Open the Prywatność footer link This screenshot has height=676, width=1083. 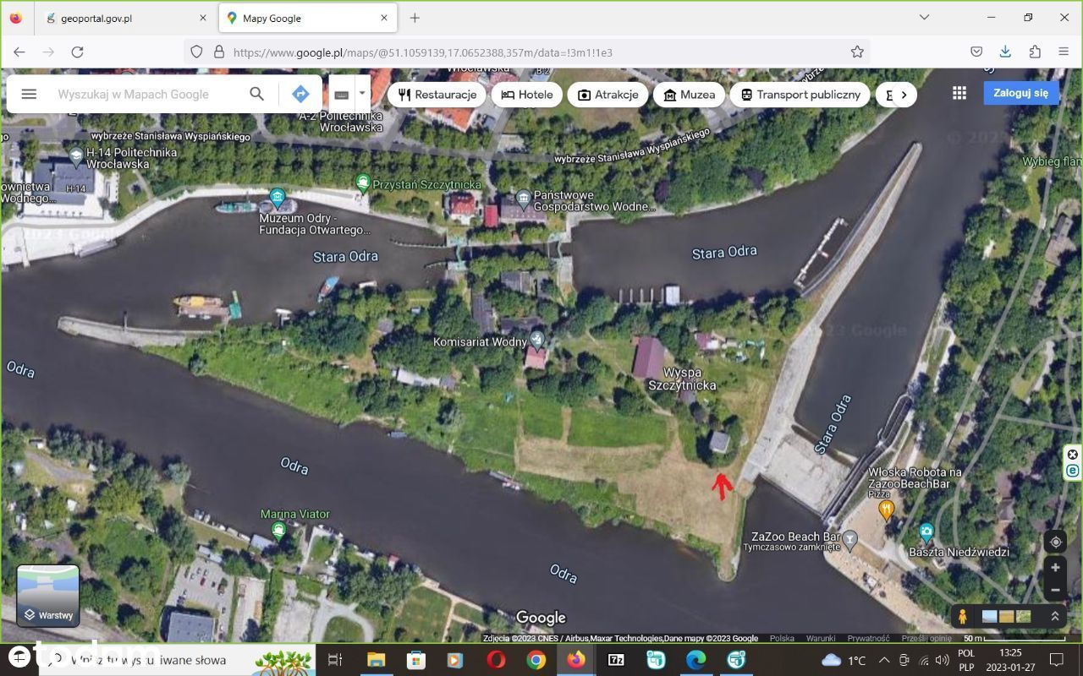pyautogui.click(x=868, y=639)
